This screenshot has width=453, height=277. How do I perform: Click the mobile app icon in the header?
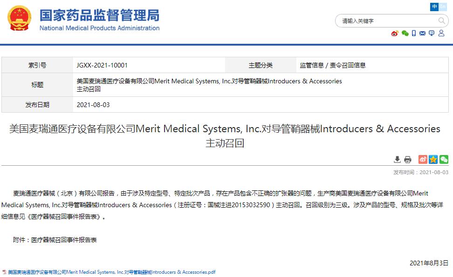pos(414,34)
